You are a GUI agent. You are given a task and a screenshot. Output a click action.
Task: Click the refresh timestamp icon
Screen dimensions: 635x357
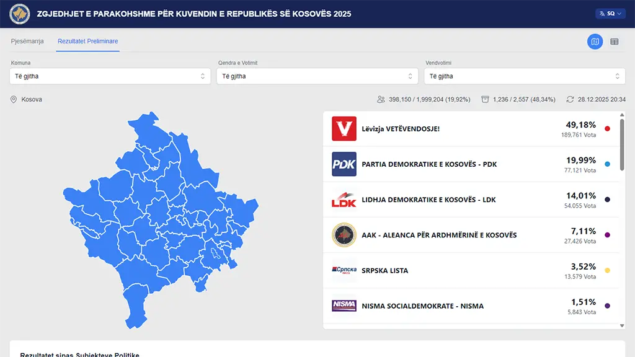570,99
